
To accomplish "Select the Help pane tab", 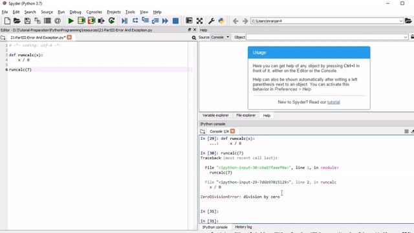I will click(x=267, y=115).
